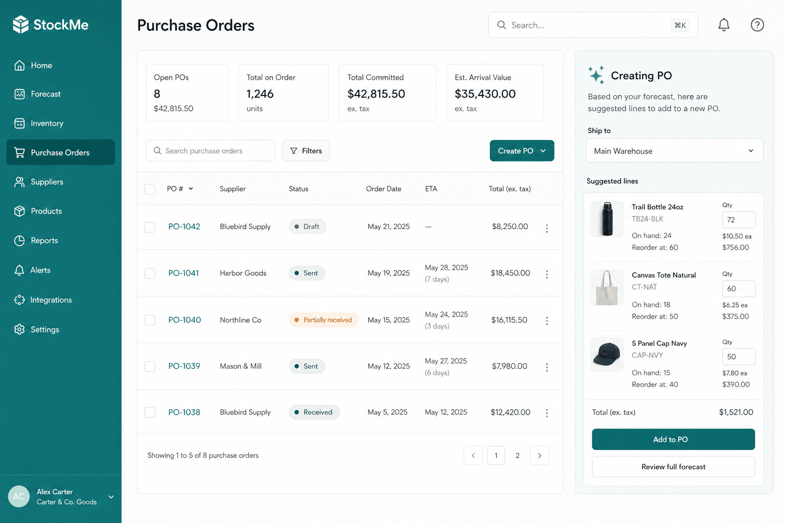Open row actions menu for PO-1040

click(x=547, y=321)
